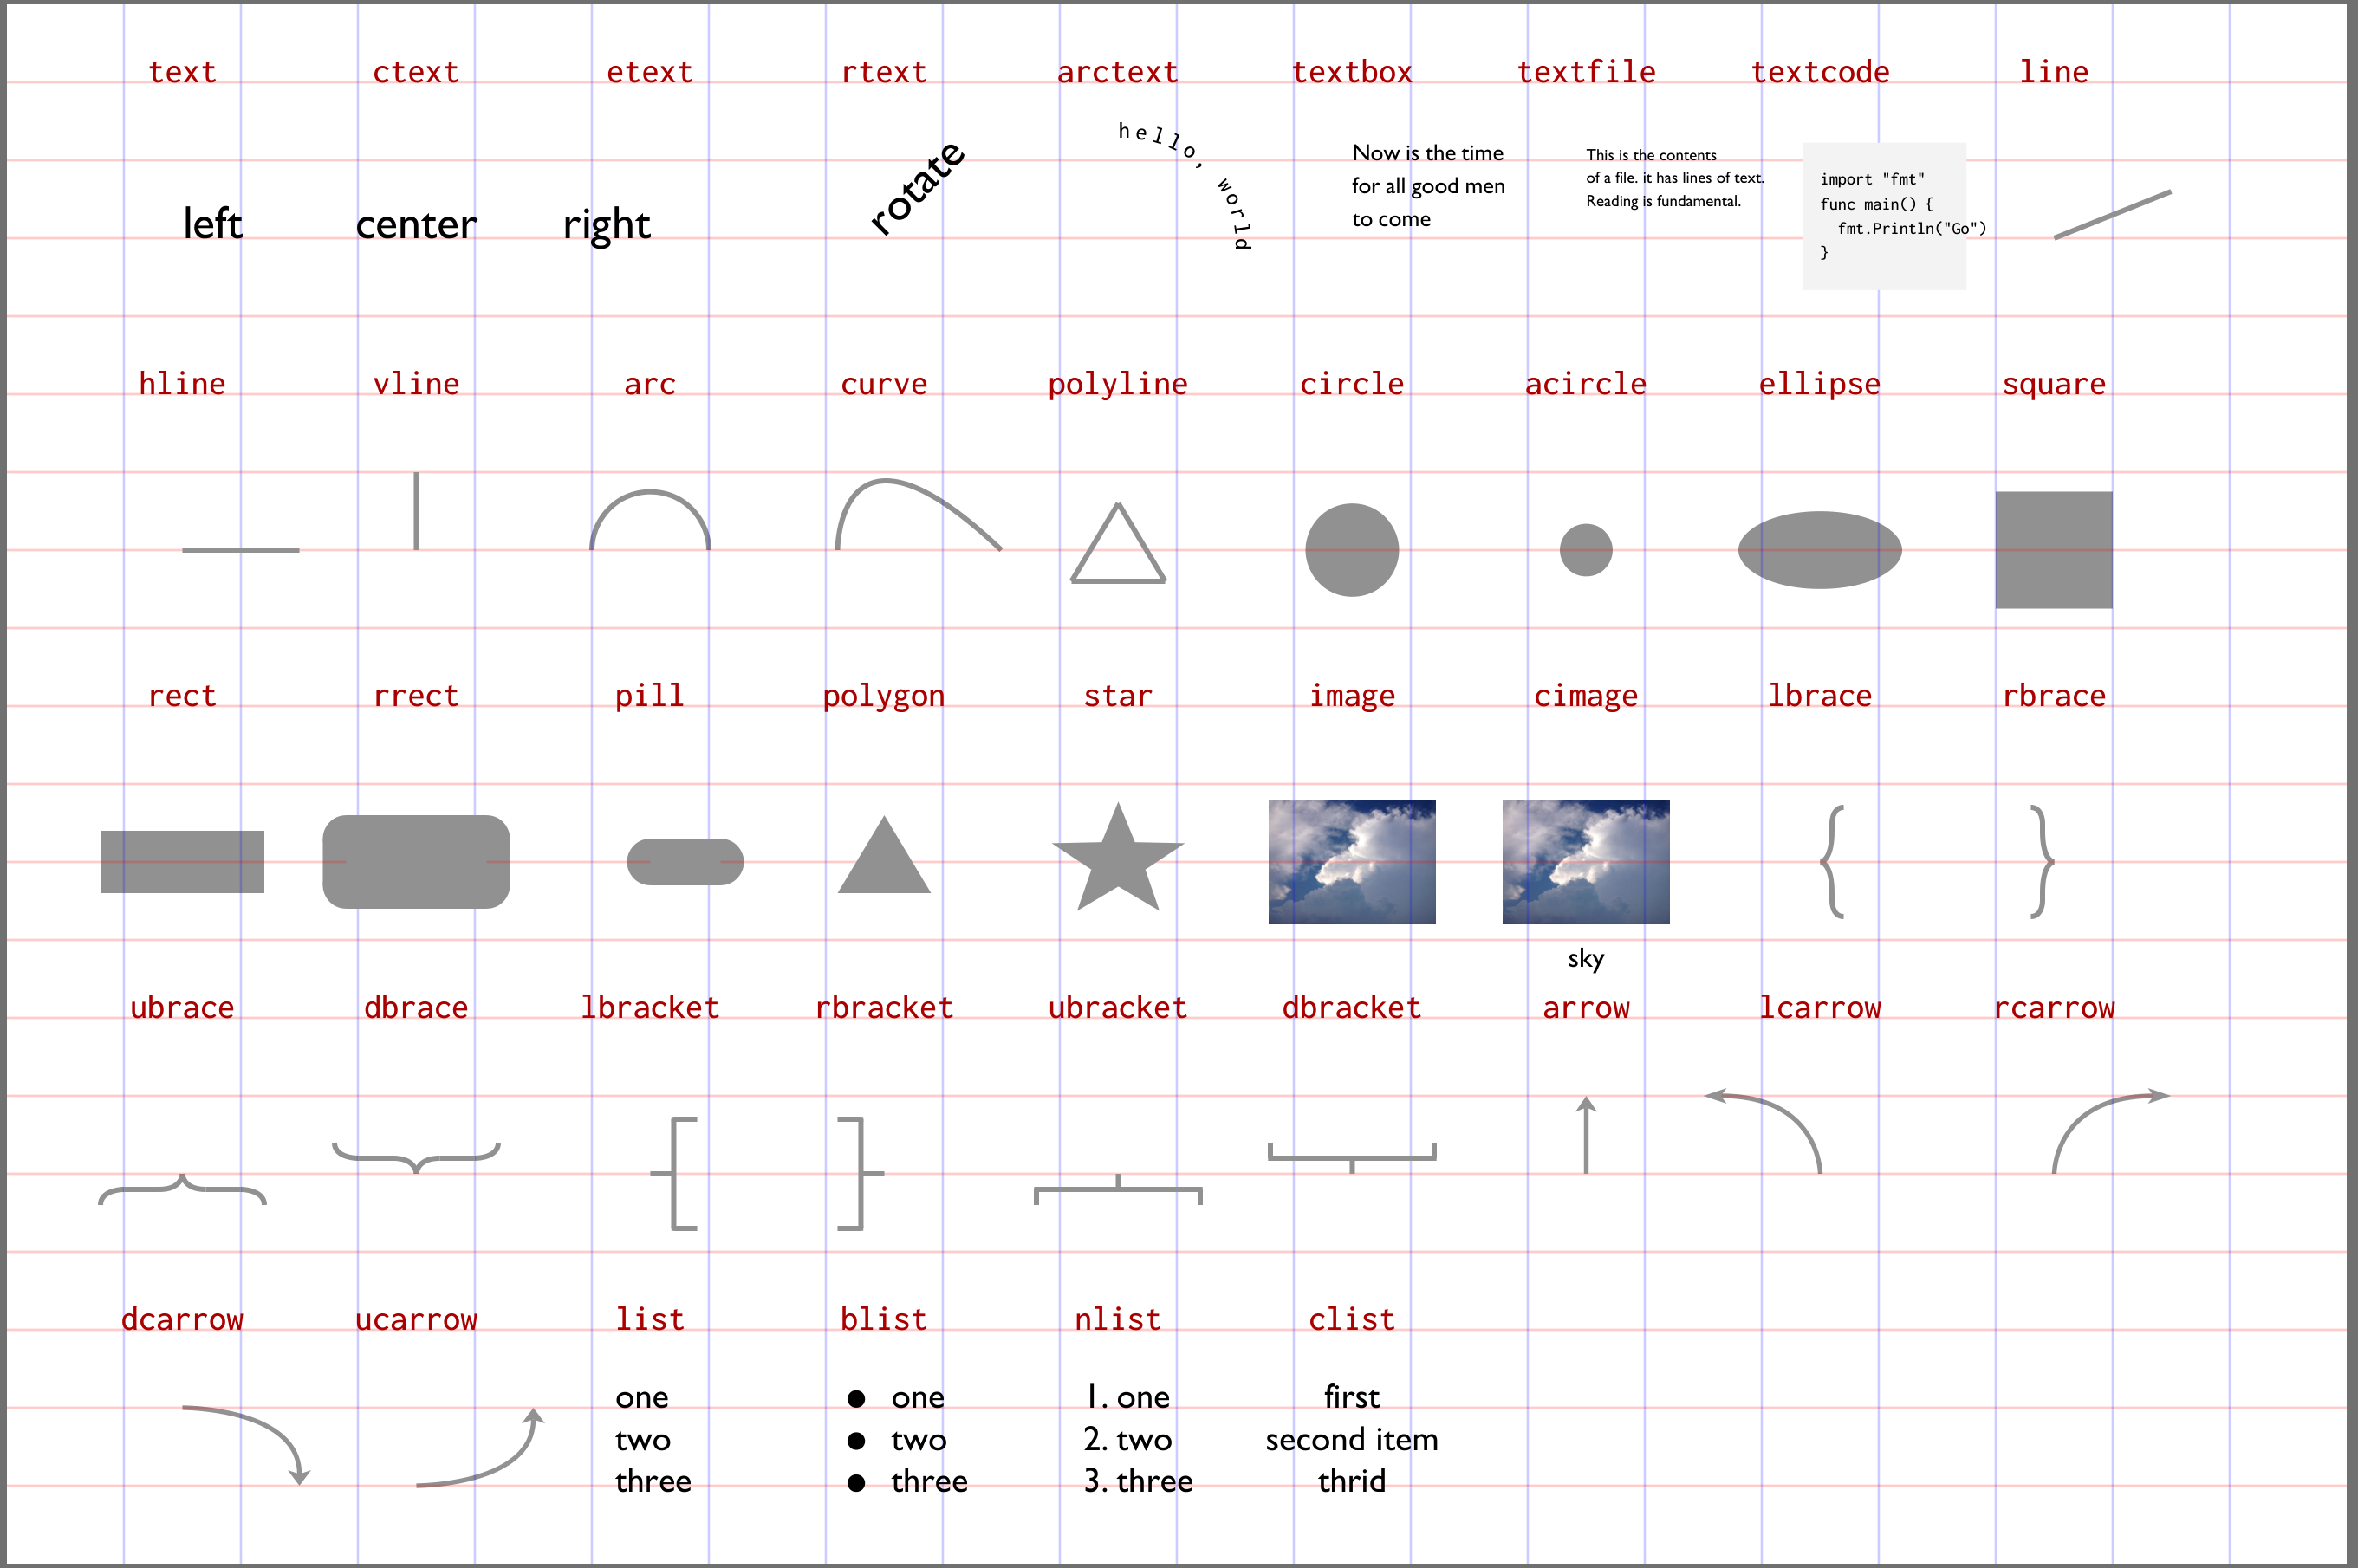Click the right bracket shape
This screenshot has width=2358, height=1568.
861,1174
